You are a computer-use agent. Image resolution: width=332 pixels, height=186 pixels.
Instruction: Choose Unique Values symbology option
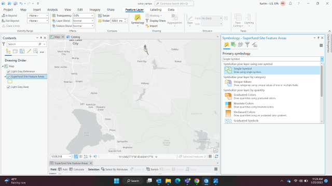coord(272,83)
